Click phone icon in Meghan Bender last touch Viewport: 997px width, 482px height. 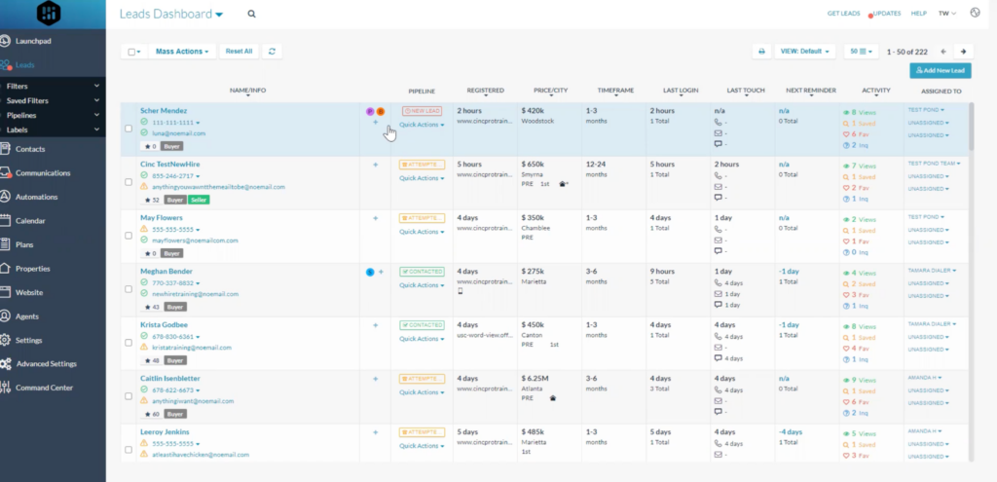pyautogui.click(x=718, y=283)
